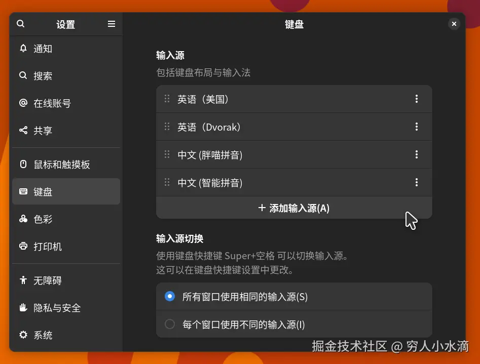Open the settings search icon

[x=20, y=24]
